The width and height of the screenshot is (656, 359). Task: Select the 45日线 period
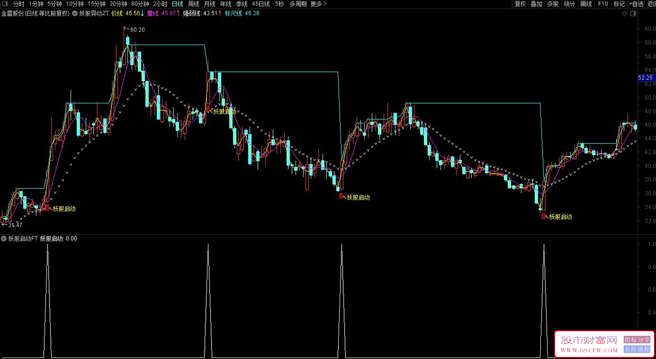point(261,4)
